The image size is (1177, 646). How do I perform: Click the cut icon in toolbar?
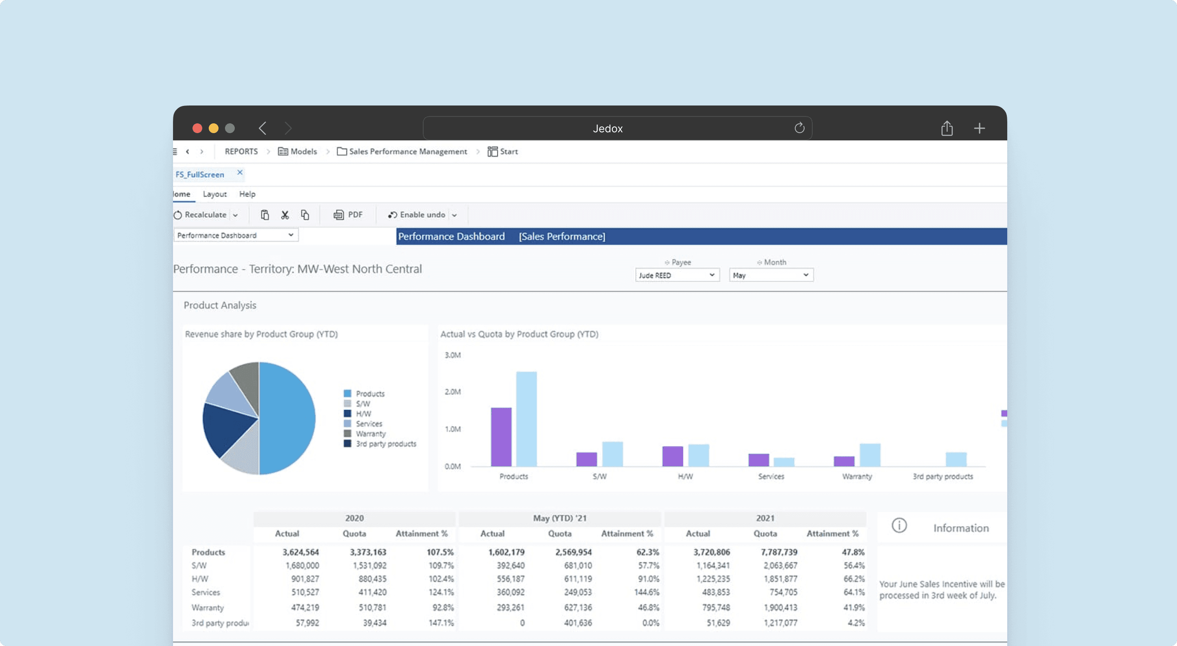(x=283, y=214)
